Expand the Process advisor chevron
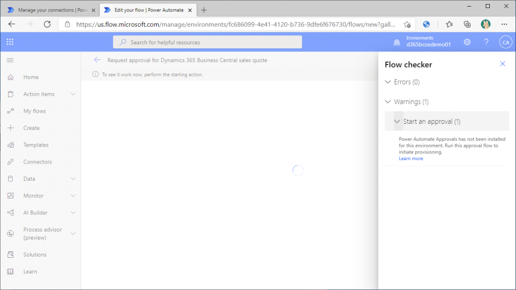516x290 pixels. click(x=73, y=234)
